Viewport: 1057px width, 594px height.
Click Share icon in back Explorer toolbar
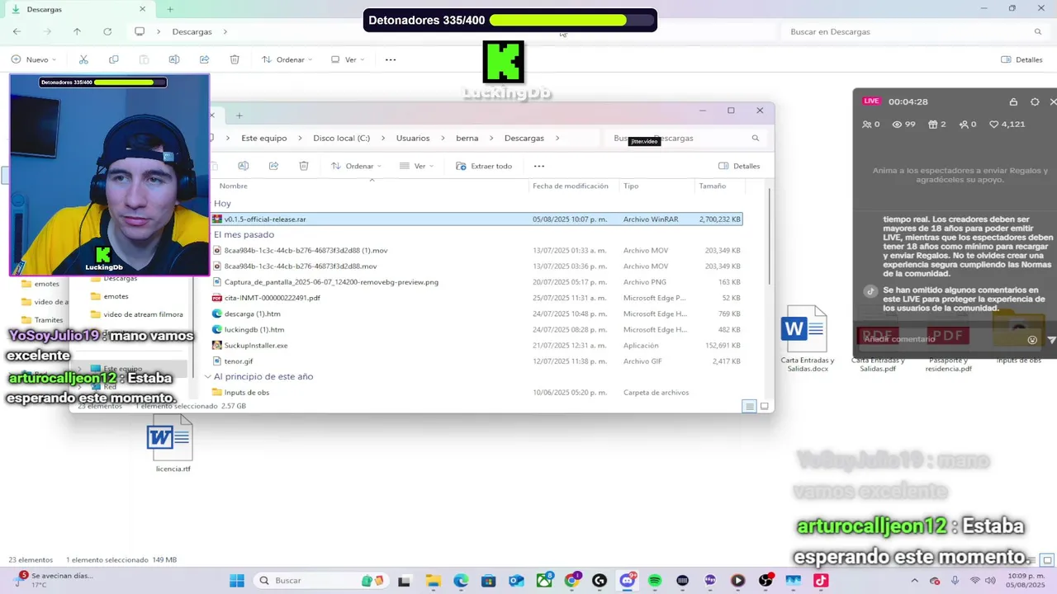point(204,59)
